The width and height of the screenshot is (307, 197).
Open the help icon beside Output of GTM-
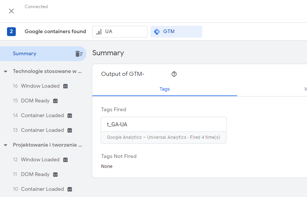(x=174, y=74)
